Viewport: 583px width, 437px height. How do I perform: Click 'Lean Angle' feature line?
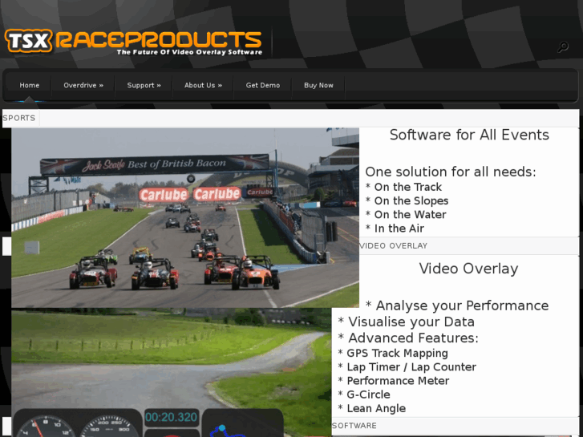372,408
